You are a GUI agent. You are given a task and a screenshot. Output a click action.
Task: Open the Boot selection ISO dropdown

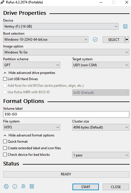coord(46,40)
